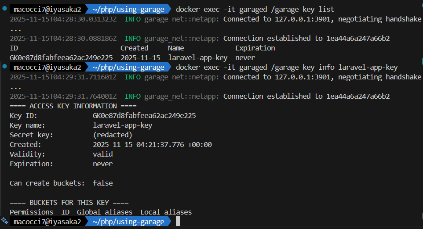Click the key ID under the ID column

coord(61,57)
